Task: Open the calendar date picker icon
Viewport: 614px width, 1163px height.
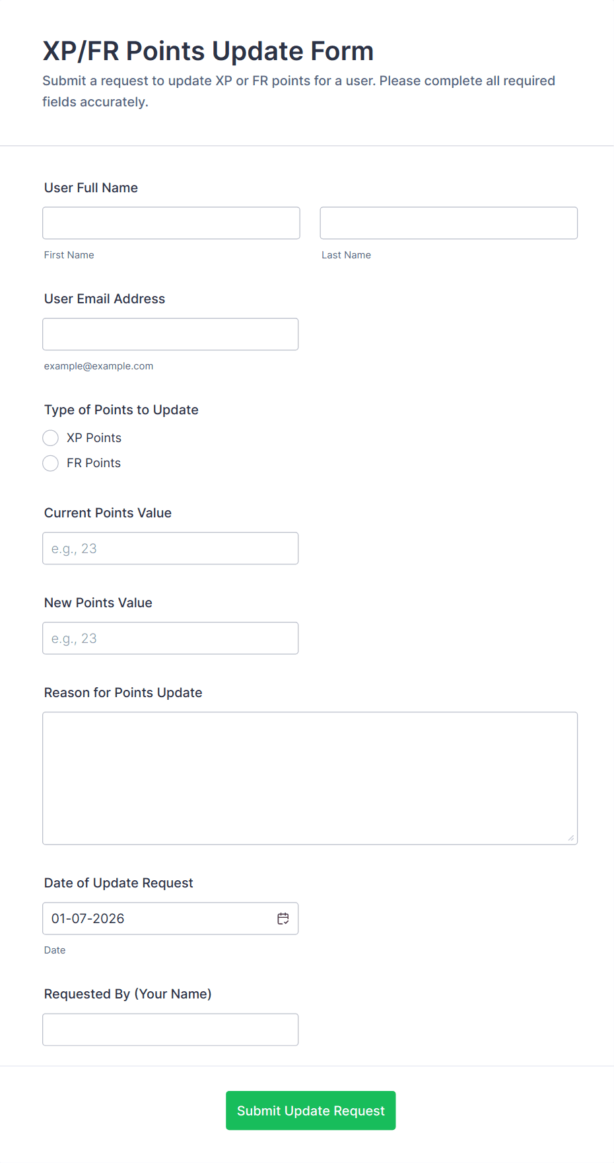Action: (x=283, y=919)
